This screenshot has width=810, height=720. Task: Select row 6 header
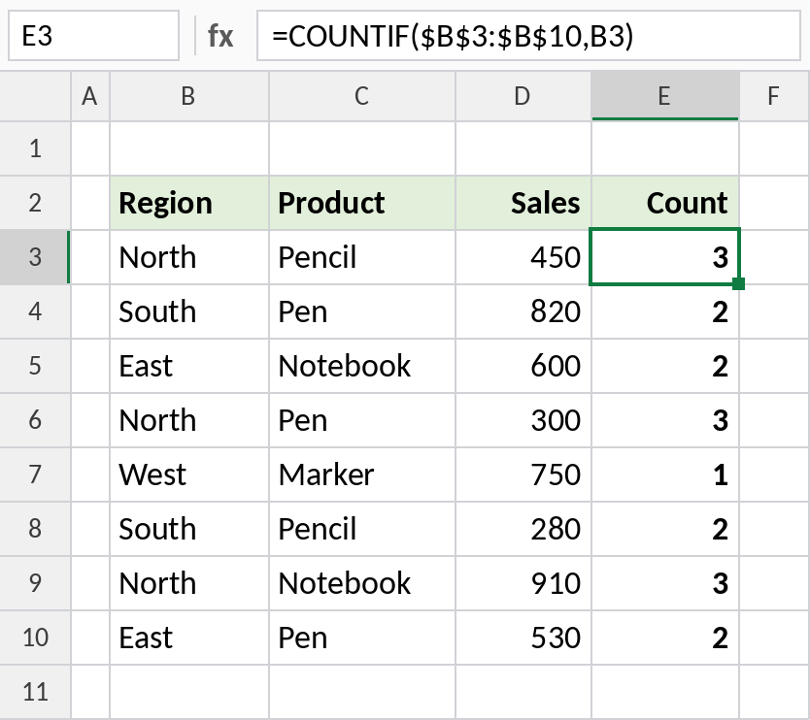(35, 420)
